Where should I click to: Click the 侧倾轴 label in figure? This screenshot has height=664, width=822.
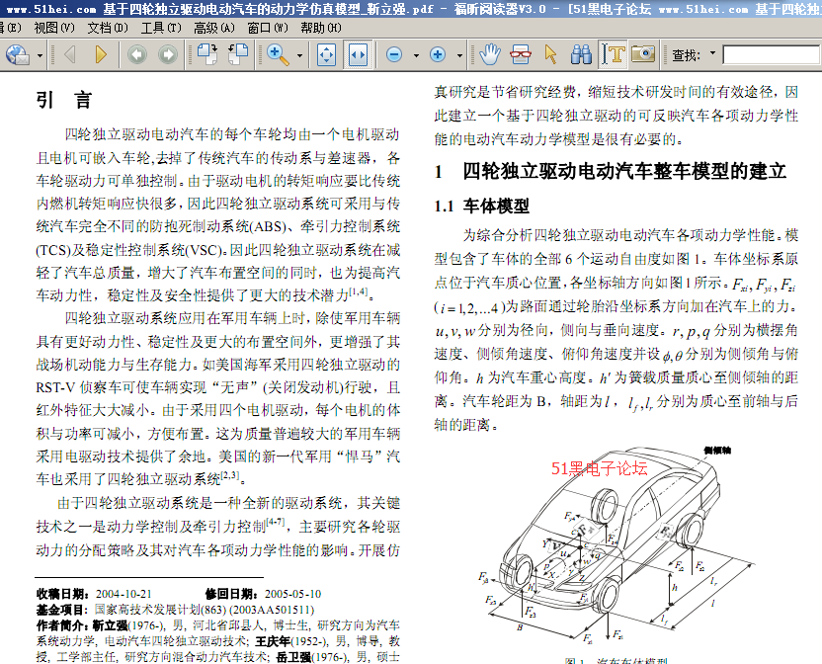[x=717, y=450]
